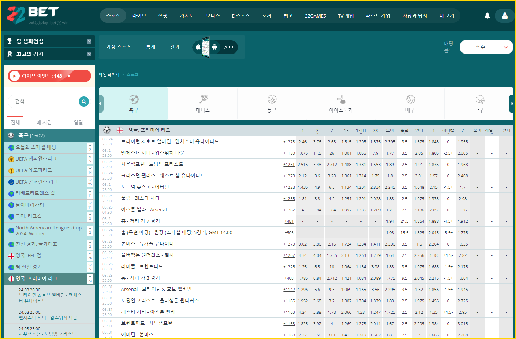This screenshot has width=516, height=339.
Task: Click 라이브 이벤트: 143 button
Action: pos(49,76)
